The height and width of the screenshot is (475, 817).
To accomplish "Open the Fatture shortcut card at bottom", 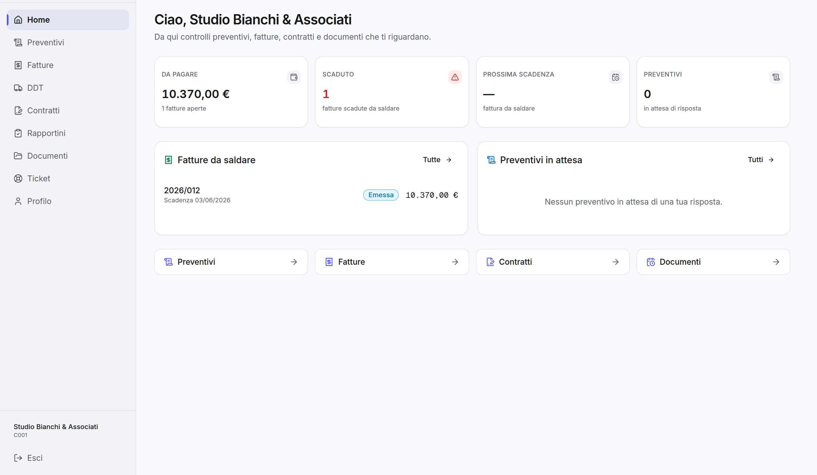I will coord(392,262).
